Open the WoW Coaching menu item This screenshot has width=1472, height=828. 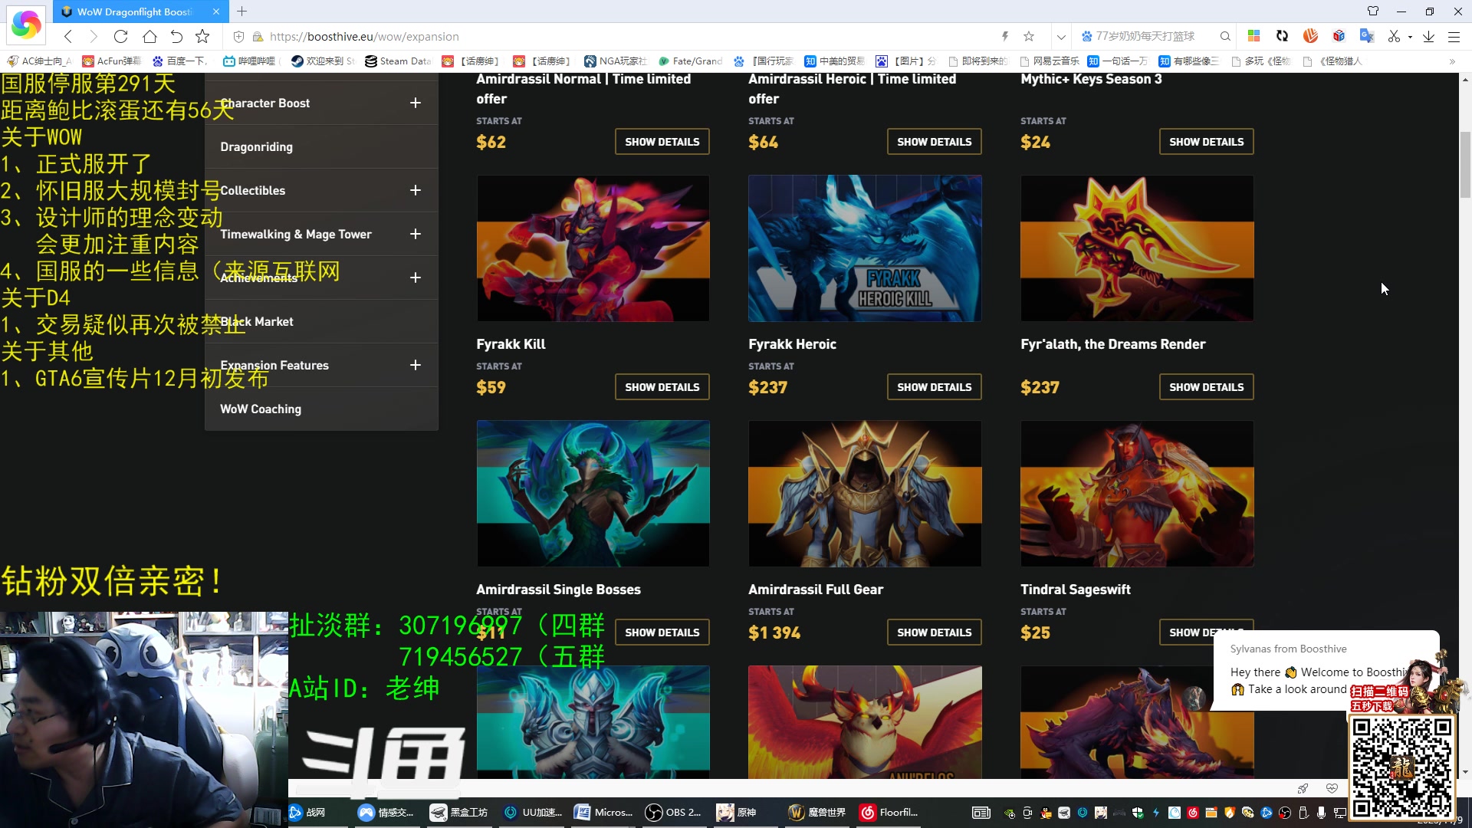(261, 409)
